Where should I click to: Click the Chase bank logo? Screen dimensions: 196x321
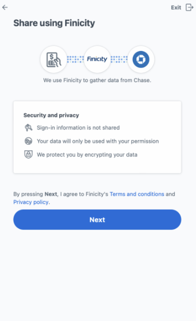[x=141, y=59]
